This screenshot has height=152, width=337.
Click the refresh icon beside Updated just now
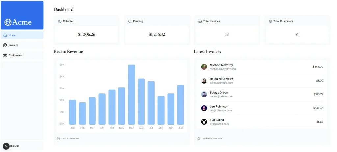coord(198,139)
